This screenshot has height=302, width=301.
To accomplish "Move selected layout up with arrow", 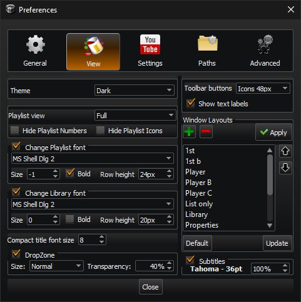I will pyautogui.click(x=285, y=151).
